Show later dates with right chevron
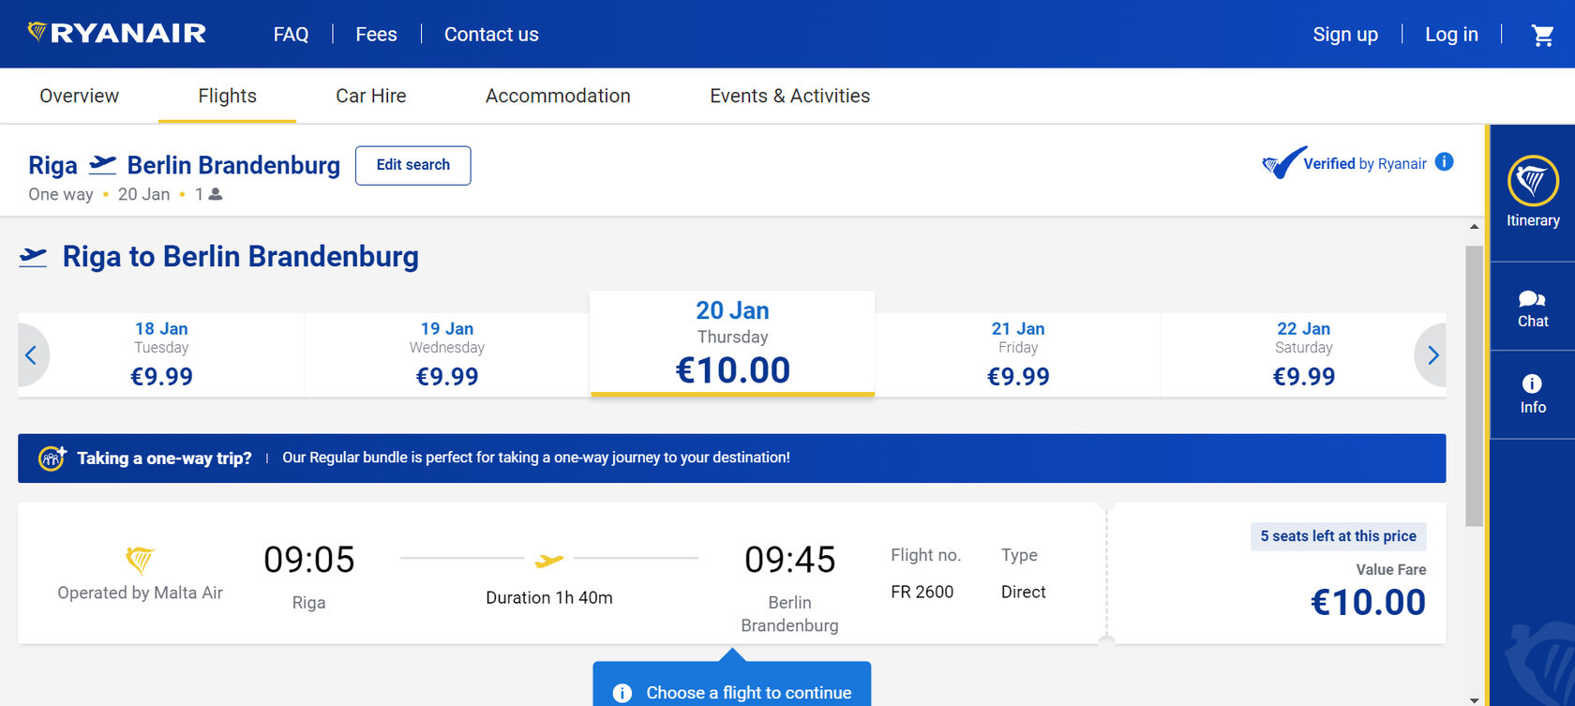 pos(1432,355)
